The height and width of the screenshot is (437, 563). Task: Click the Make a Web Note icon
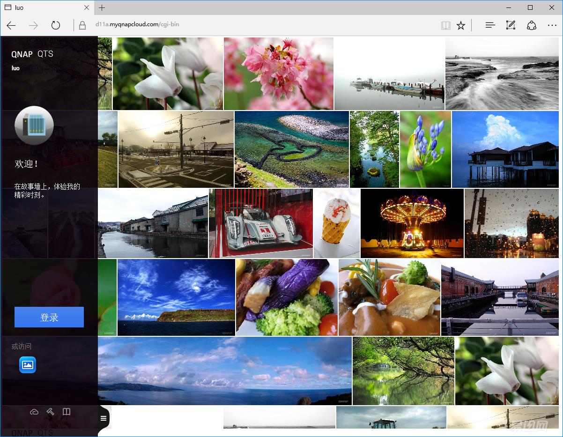click(x=511, y=25)
